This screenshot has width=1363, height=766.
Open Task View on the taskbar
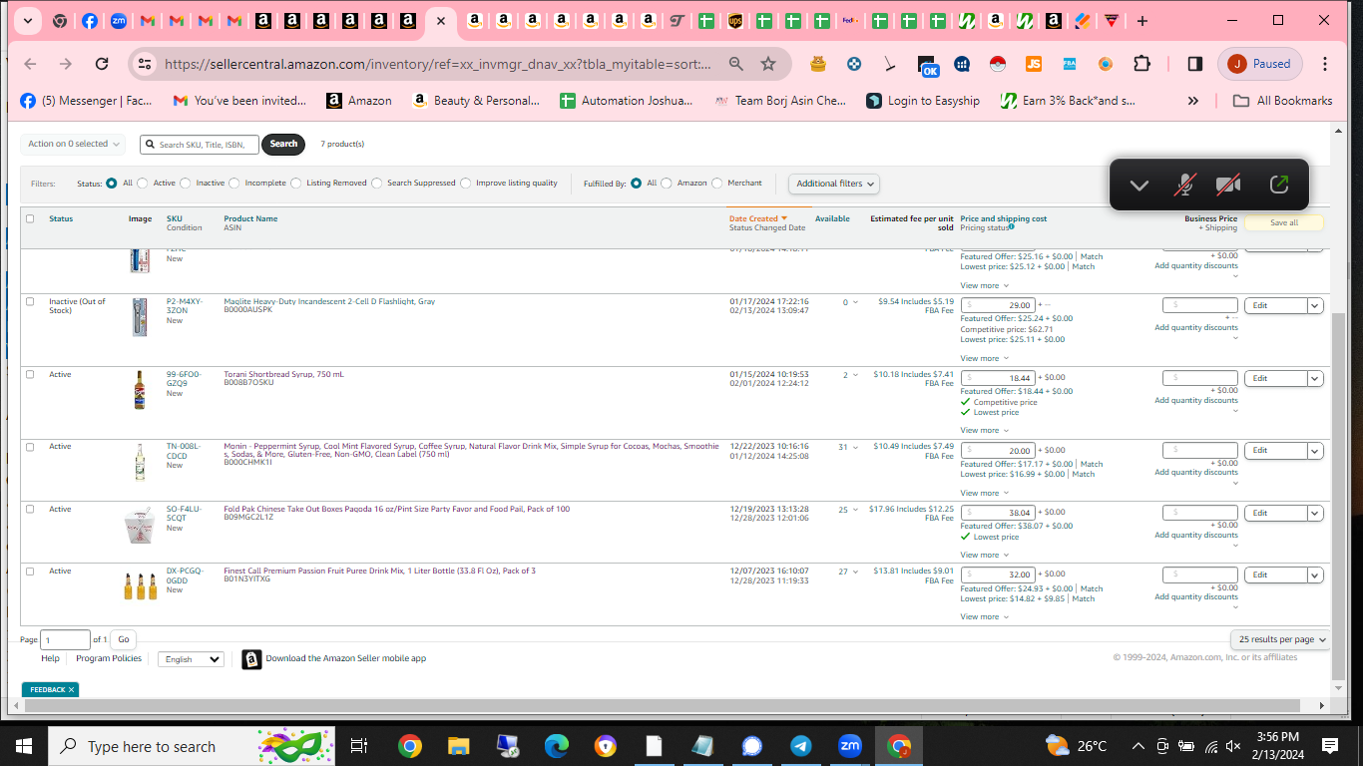[359, 746]
